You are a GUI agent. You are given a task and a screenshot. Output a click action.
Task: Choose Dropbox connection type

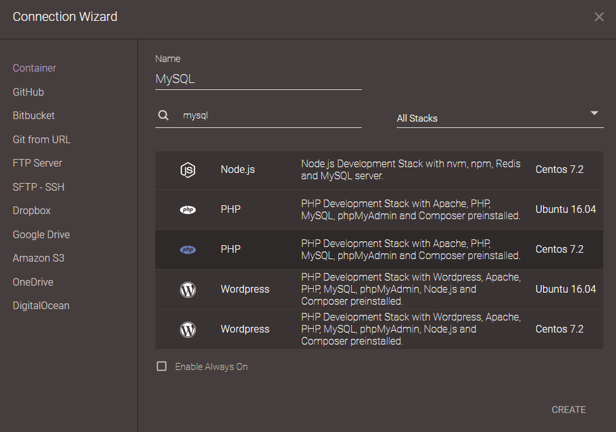[x=32, y=210]
